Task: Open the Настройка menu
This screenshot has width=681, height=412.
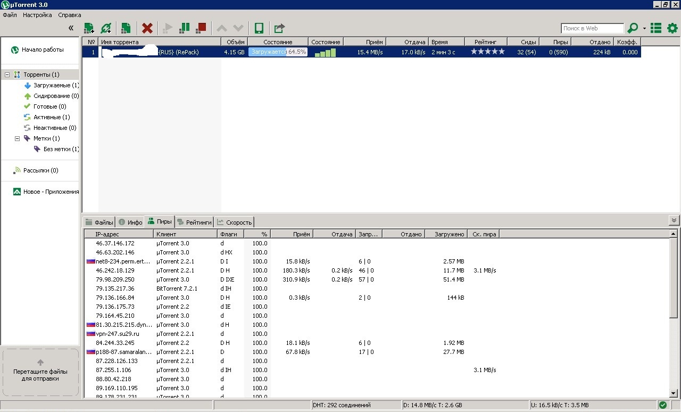Action: [37, 15]
